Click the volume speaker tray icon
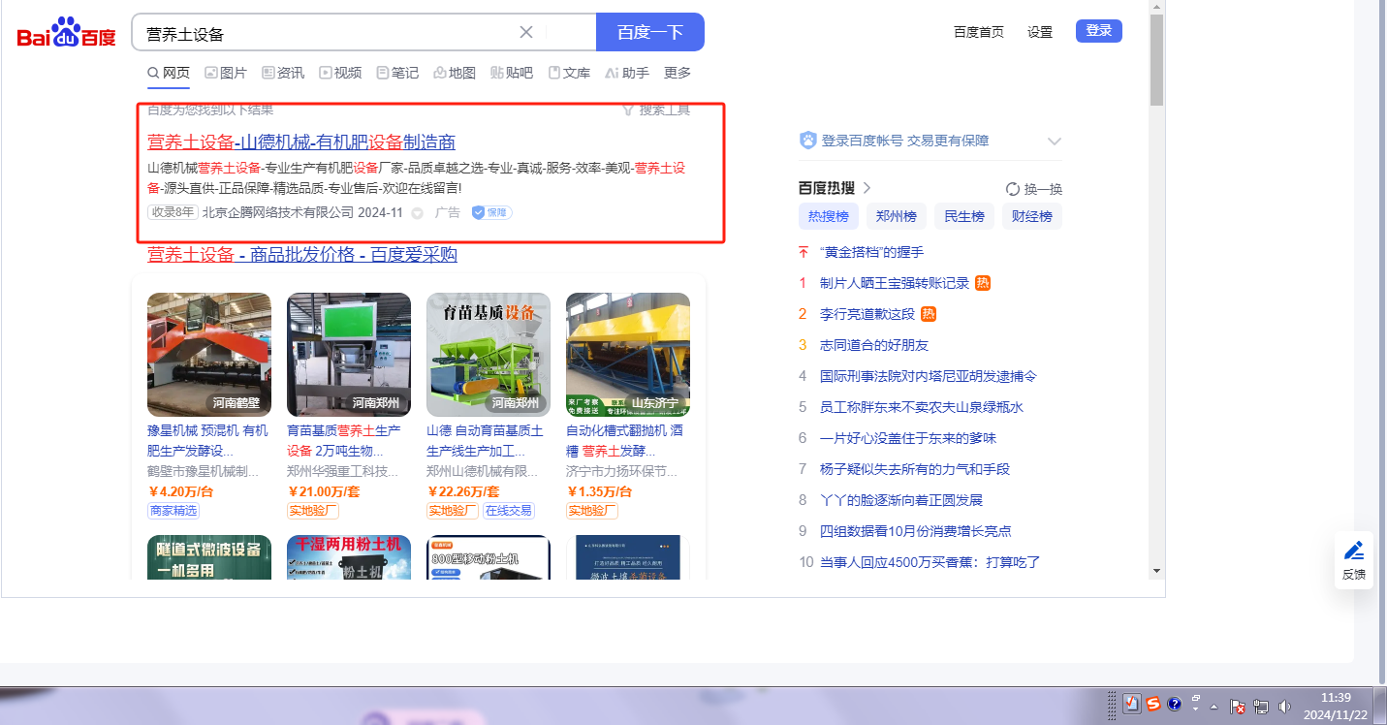The height and width of the screenshot is (725, 1387). click(1284, 706)
